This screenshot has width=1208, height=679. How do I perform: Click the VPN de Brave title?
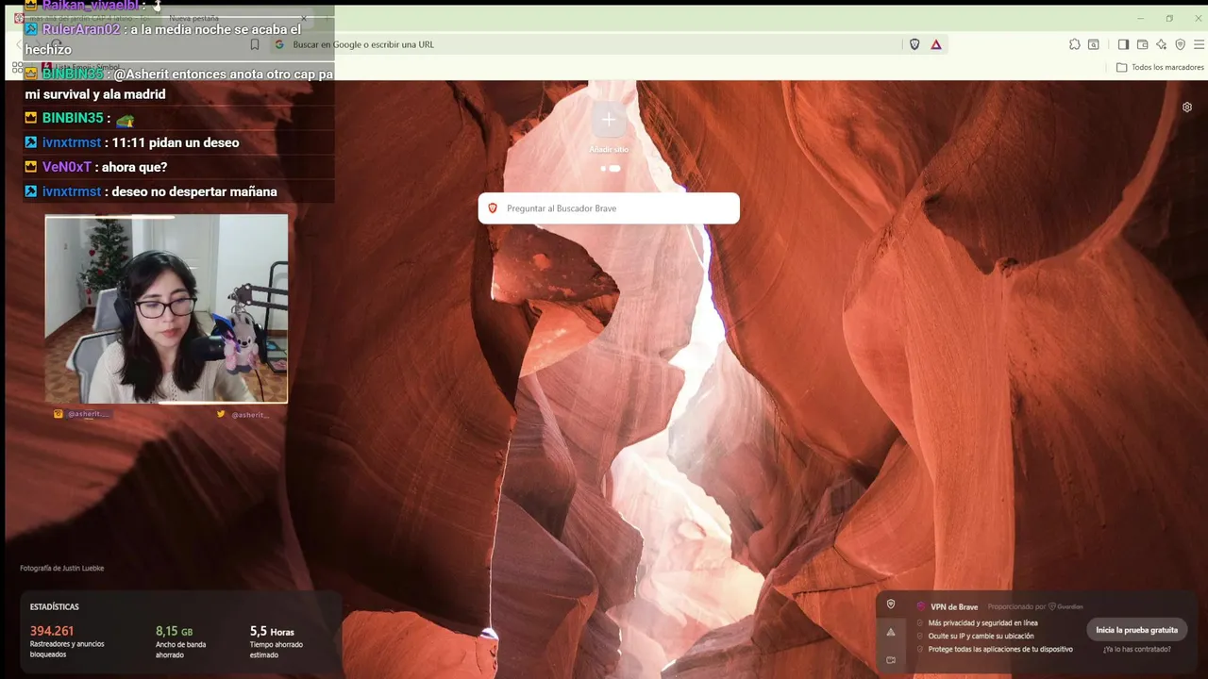coord(954,607)
